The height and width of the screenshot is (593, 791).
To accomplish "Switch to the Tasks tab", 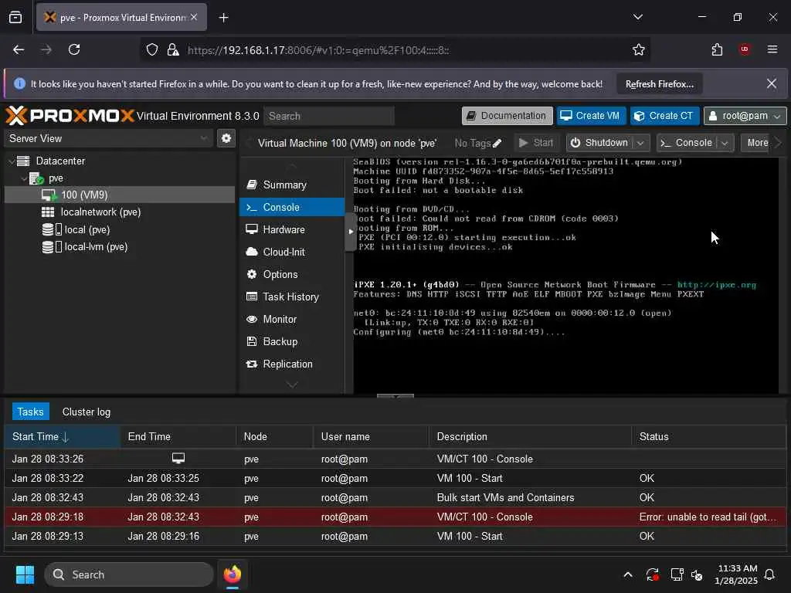I will tap(31, 412).
